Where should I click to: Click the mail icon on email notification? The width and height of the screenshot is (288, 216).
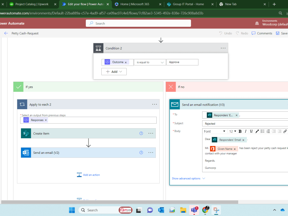pos(175,105)
